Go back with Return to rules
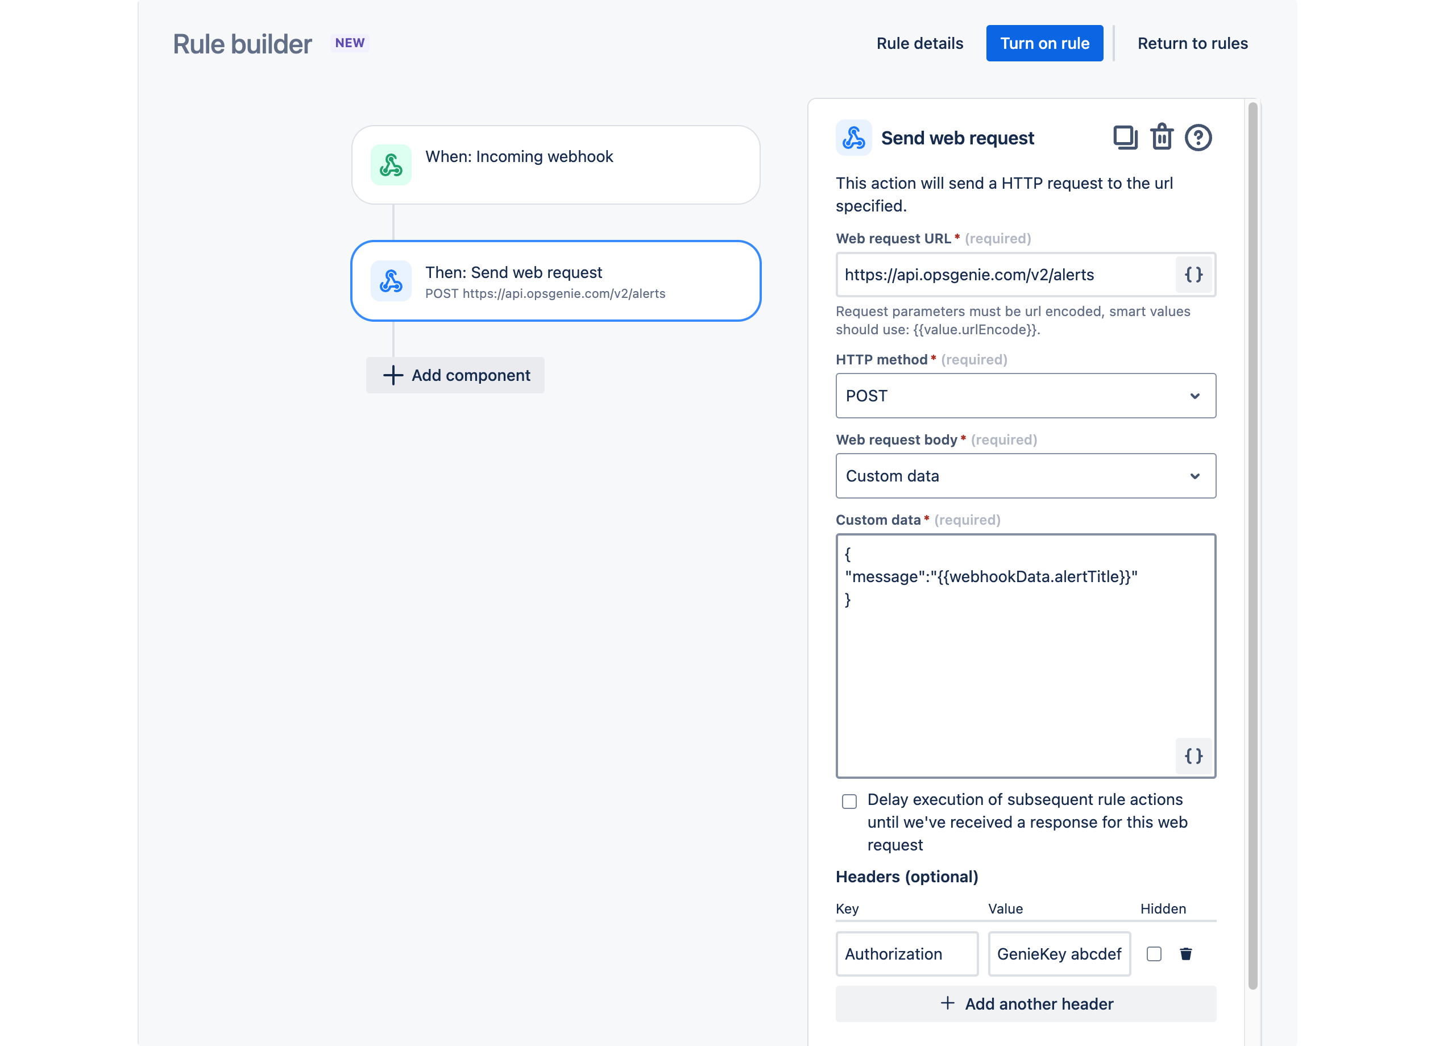 pos(1192,43)
